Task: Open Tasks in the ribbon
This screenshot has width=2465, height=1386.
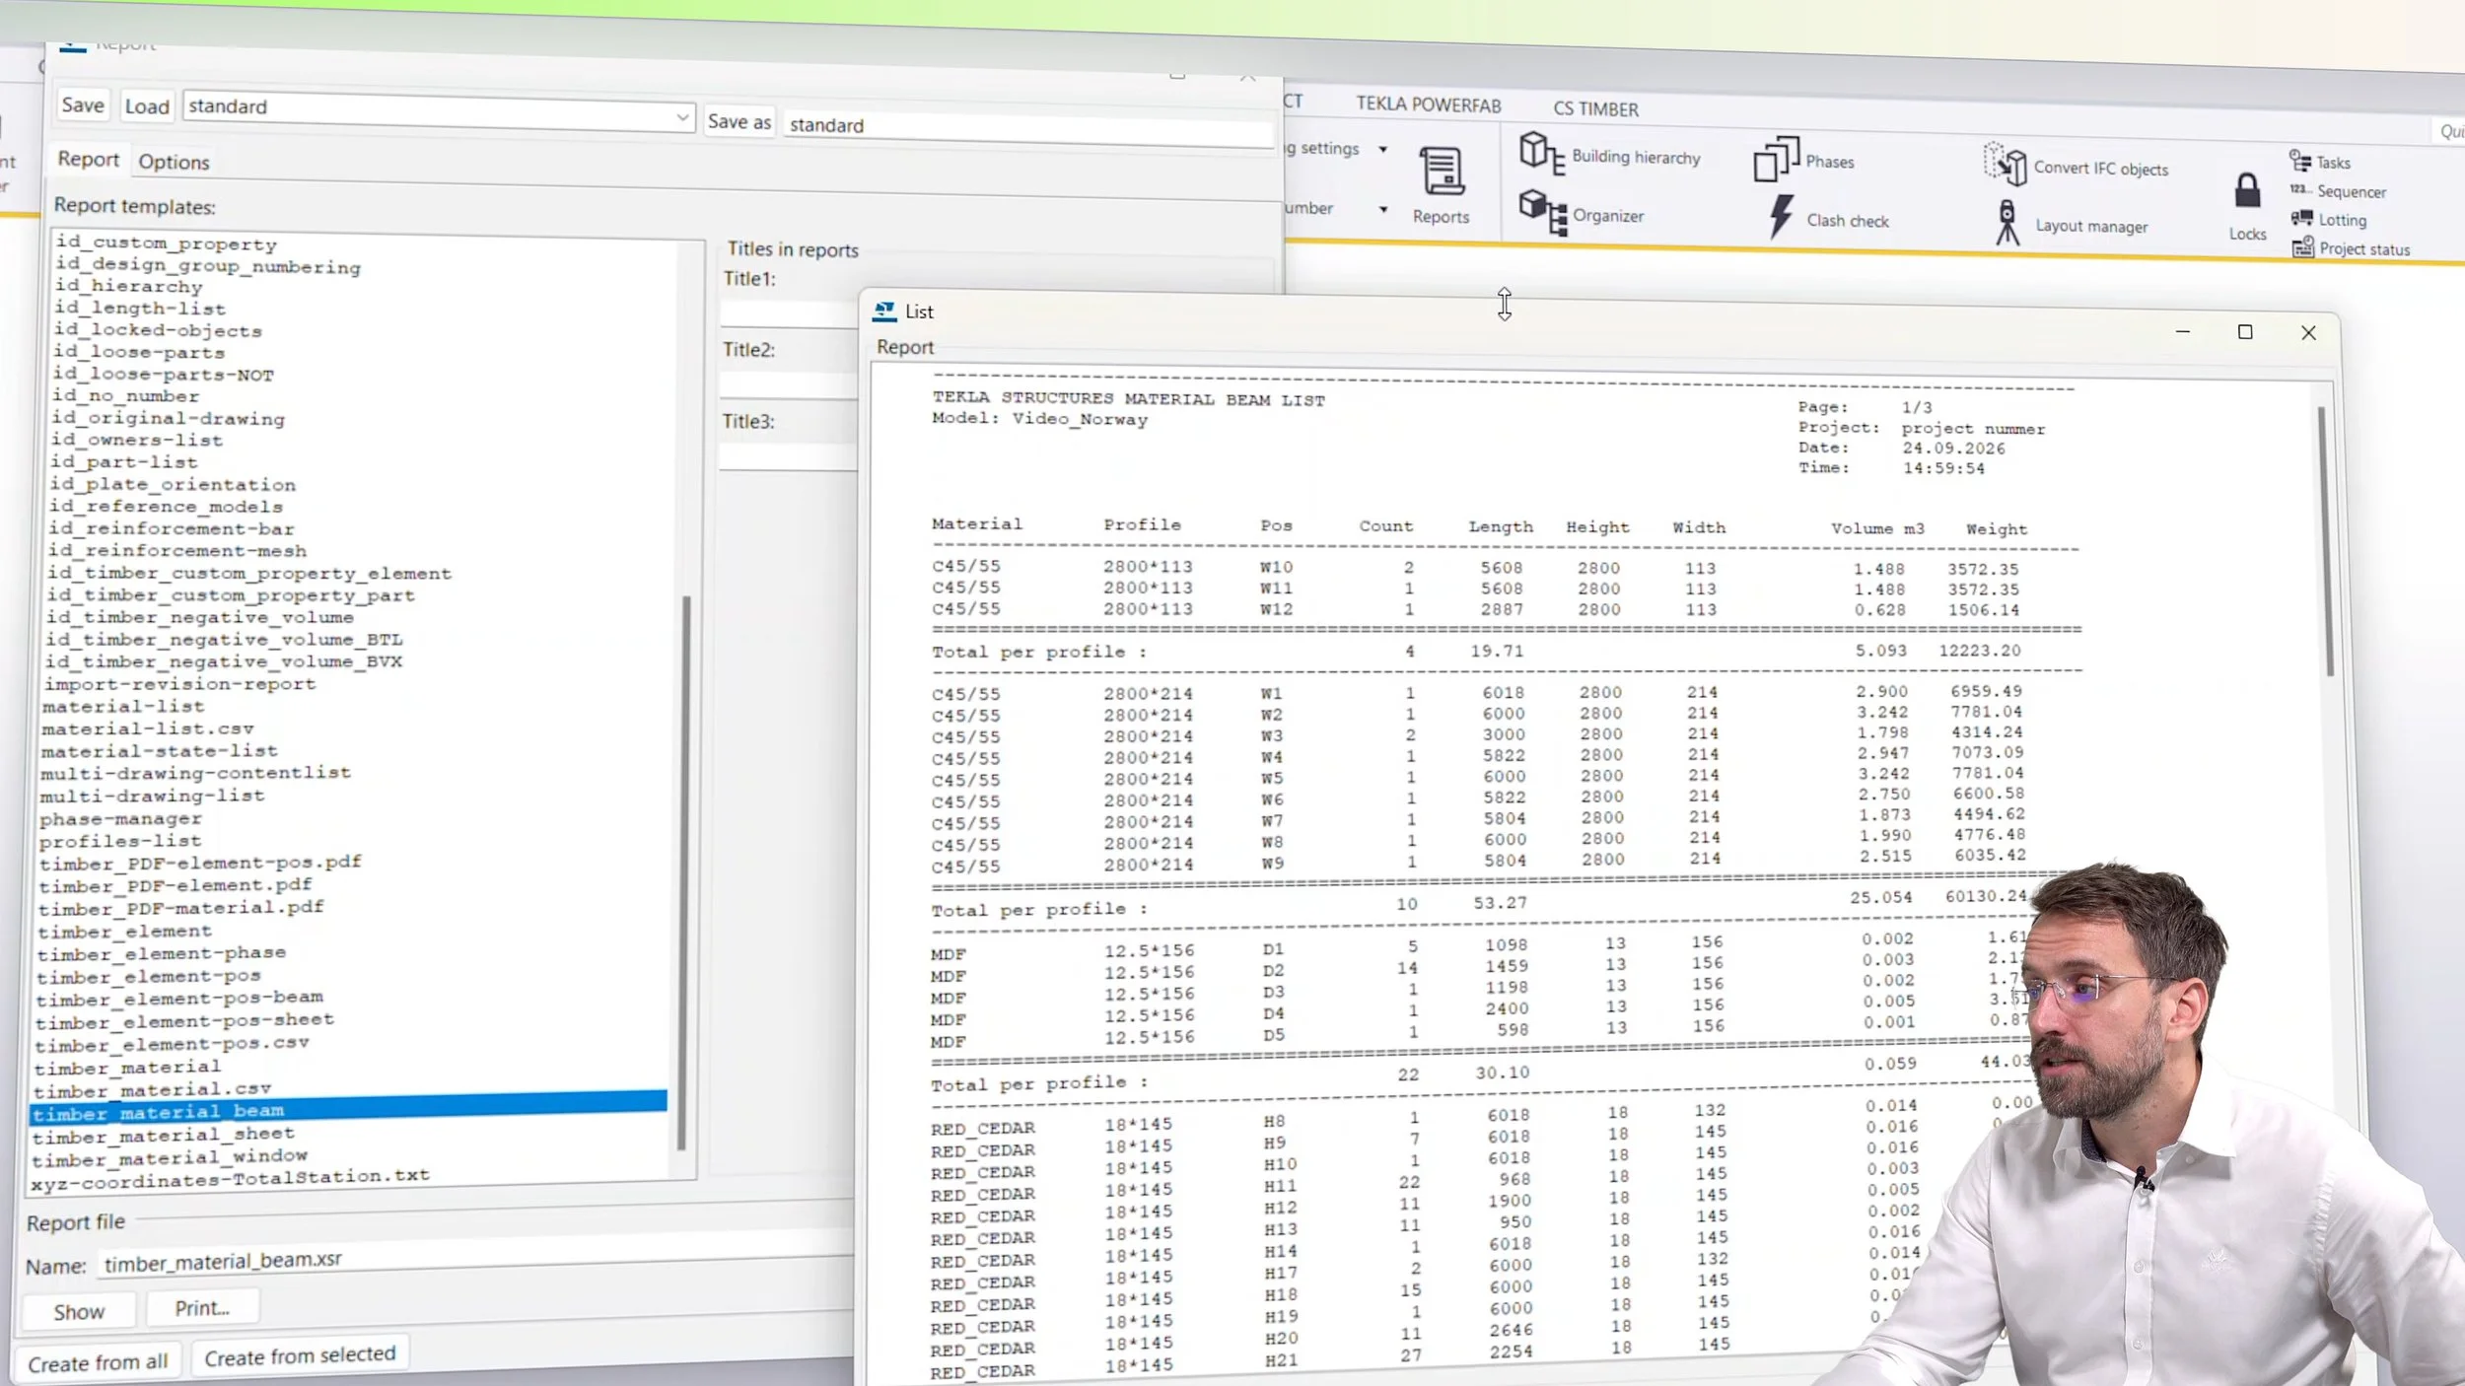Action: point(2319,162)
